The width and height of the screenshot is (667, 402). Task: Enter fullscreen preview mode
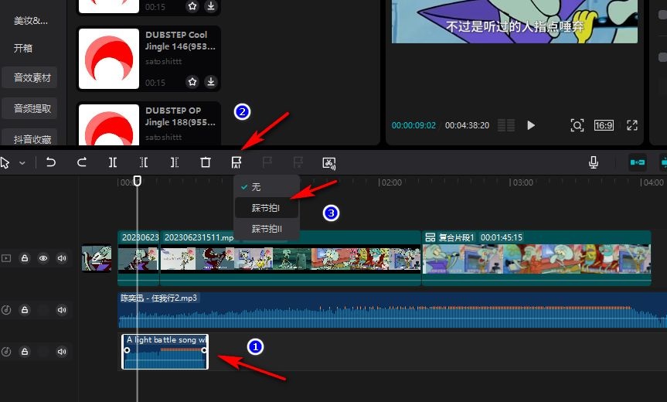631,124
